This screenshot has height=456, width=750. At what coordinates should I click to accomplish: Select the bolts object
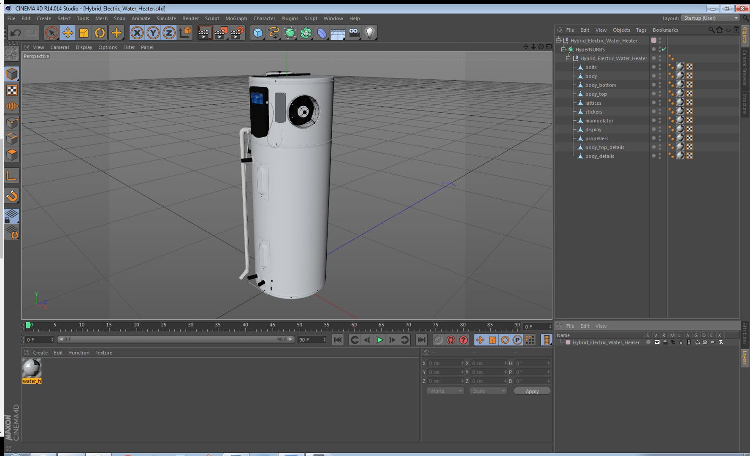pos(591,67)
